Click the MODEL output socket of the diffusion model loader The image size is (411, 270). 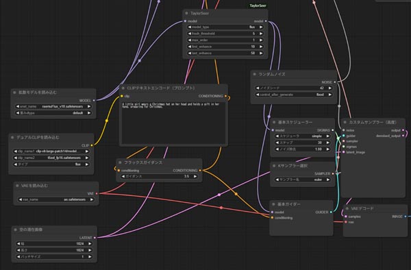[x=94, y=101]
